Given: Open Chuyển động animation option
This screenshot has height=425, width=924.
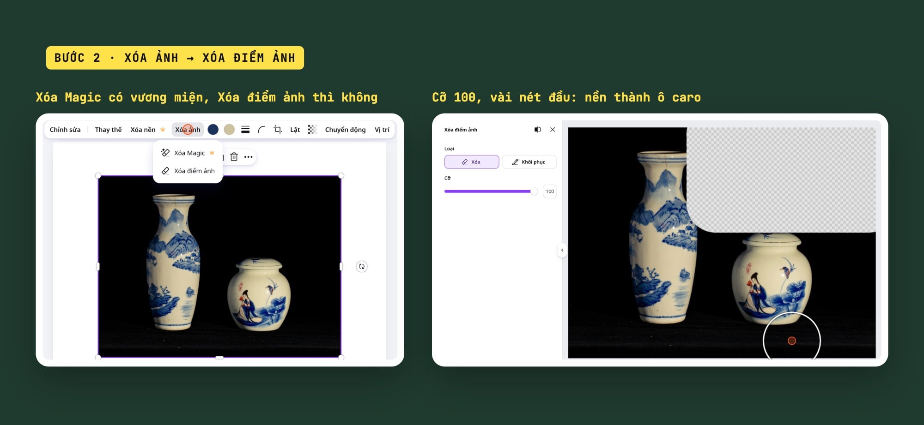Looking at the screenshot, I should [x=345, y=130].
